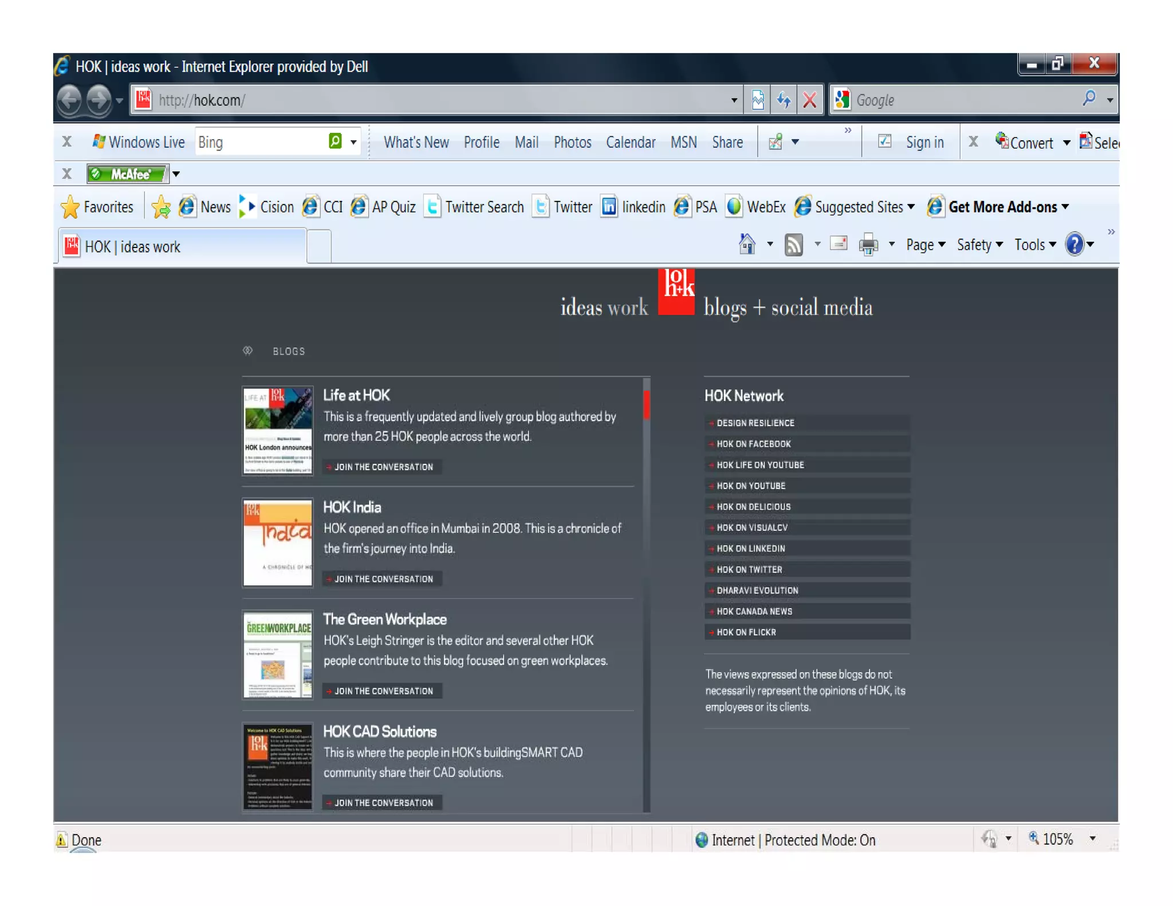Click the browser Back arrow button
Screen dimensions: 1173x906
70,100
